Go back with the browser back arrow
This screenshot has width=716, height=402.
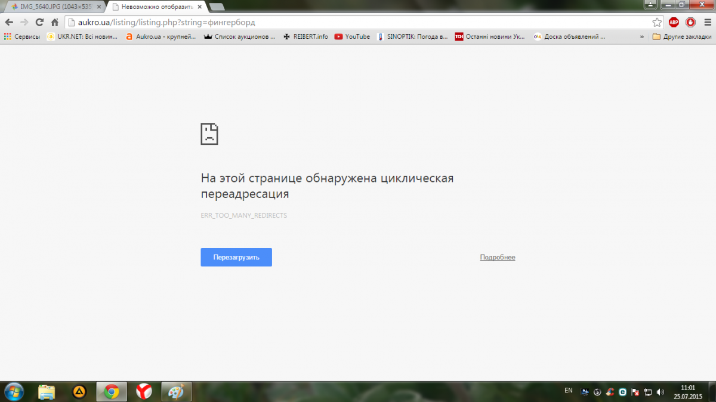click(9, 22)
